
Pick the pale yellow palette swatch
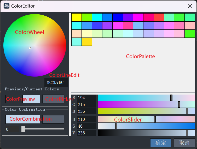(x=87, y=34)
